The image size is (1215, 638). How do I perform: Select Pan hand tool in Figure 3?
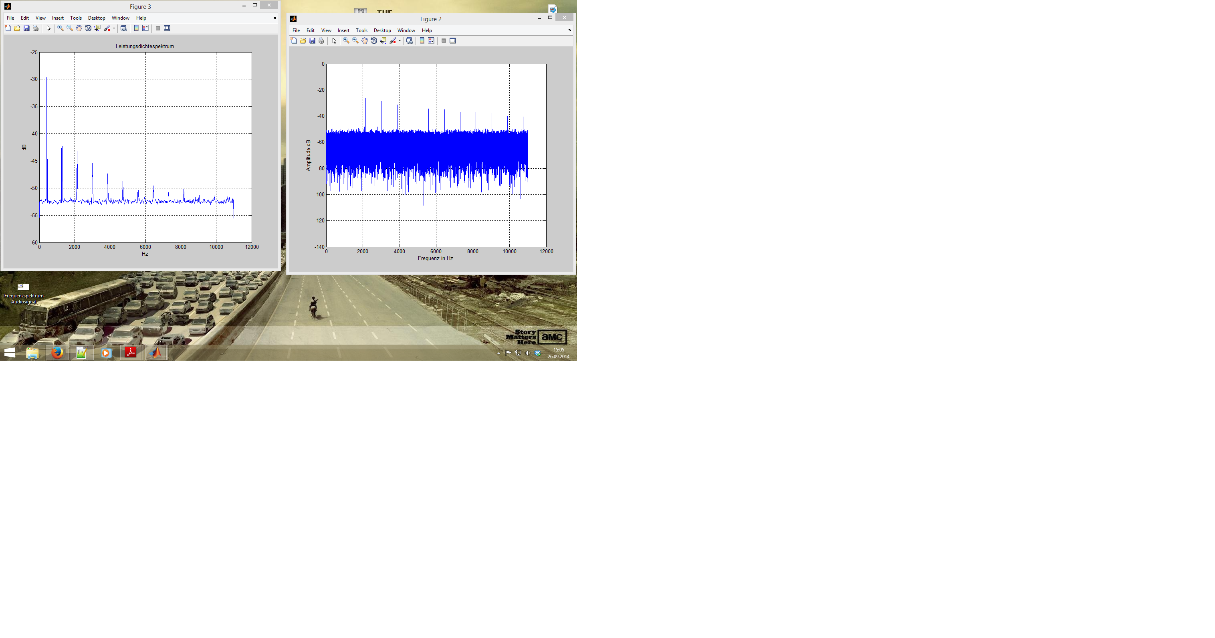click(79, 28)
